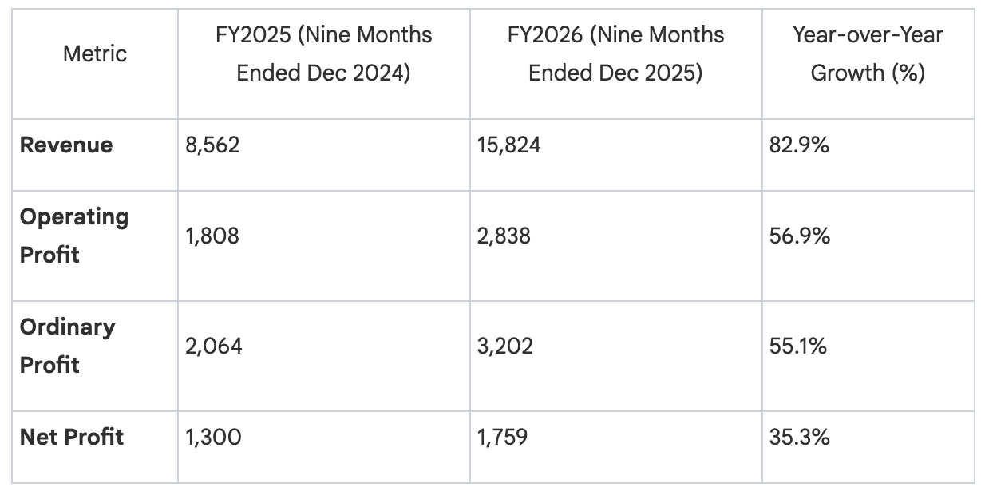This screenshot has height=491, width=981.
Task: Click the Net Profit row label
Action: [x=72, y=437]
